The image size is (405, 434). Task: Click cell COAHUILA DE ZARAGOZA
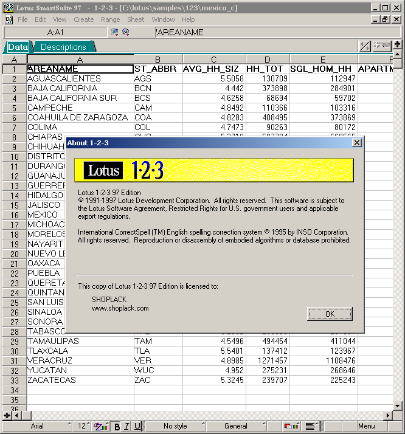point(80,117)
